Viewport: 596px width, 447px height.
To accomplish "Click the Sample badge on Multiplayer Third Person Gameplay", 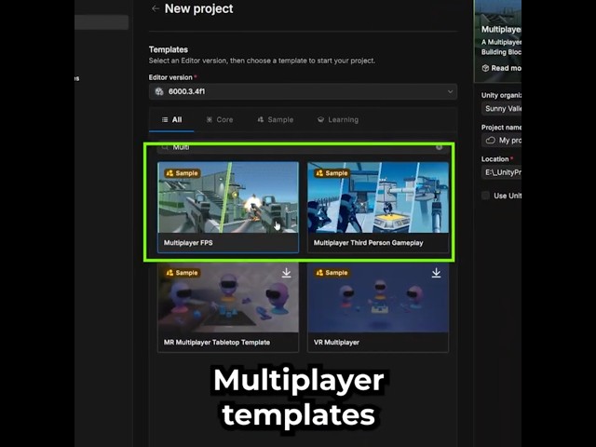I will (332, 173).
